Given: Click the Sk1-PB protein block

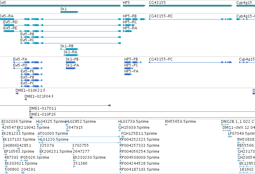Looking at the screenshot, I should tap(71, 62).
